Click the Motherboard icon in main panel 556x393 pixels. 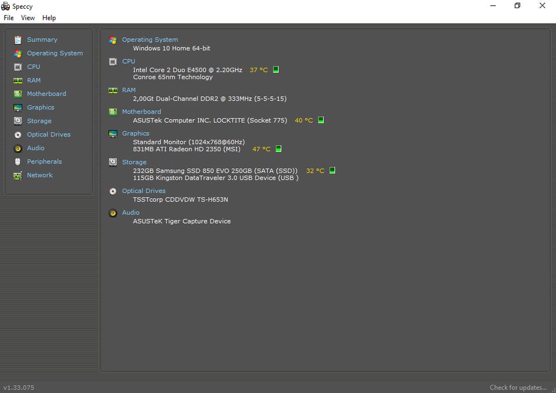(113, 112)
